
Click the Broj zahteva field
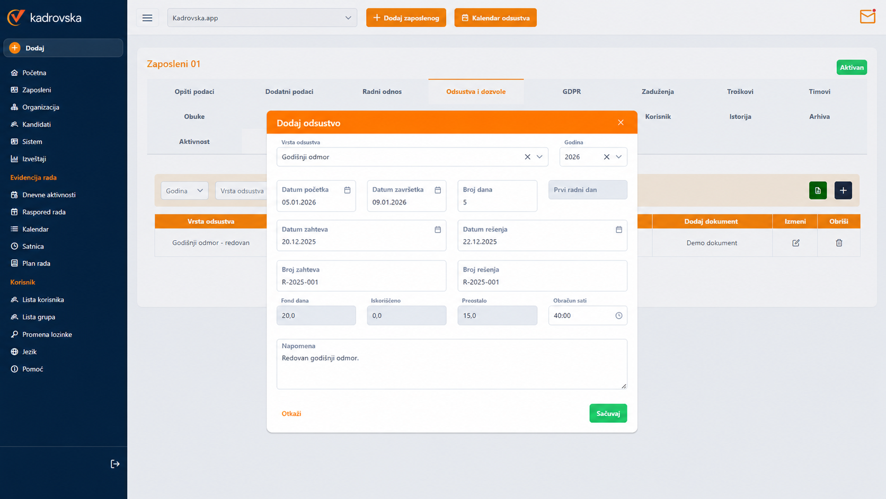point(361,276)
